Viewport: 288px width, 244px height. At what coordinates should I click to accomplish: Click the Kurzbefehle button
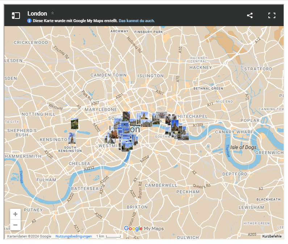coord(272,236)
